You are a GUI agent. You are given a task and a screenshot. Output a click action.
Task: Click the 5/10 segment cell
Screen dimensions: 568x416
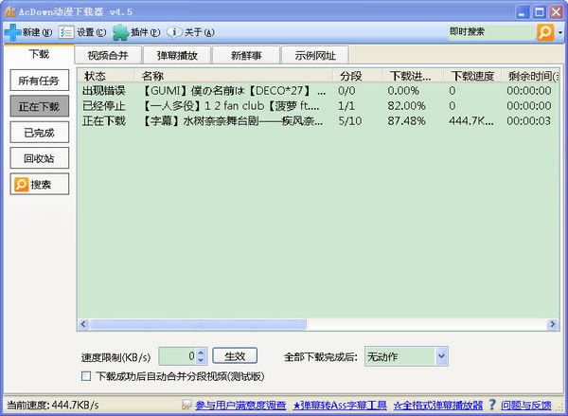[x=350, y=120]
